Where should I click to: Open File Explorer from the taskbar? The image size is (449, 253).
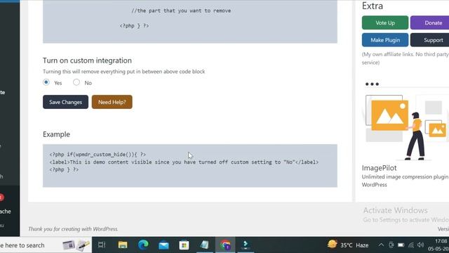click(x=123, y=245)
